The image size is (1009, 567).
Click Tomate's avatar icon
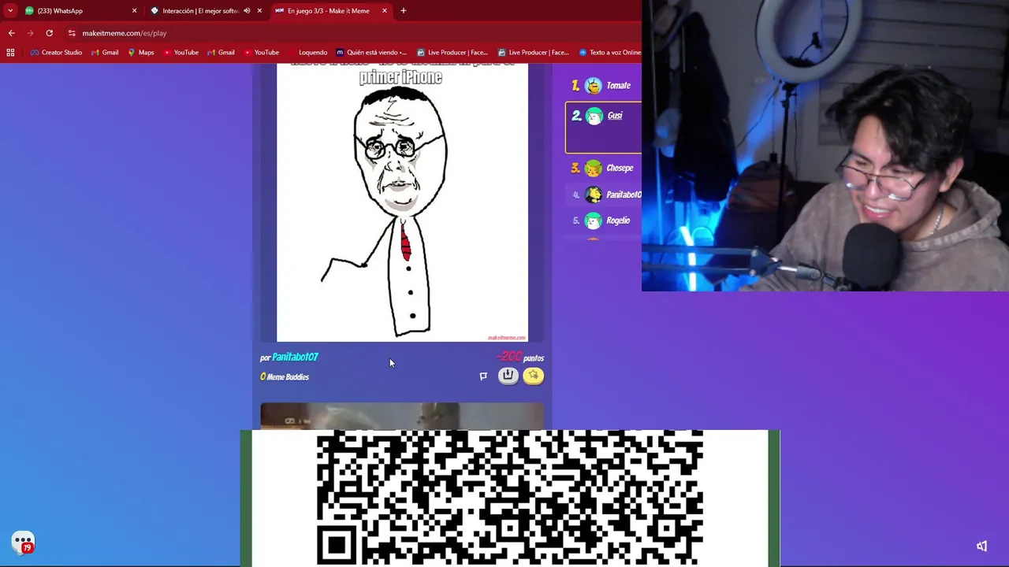click(x=593, y=86)
